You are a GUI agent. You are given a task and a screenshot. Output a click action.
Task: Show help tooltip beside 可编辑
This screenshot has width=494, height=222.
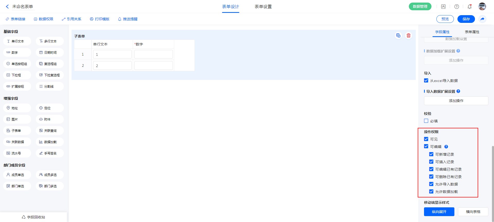pyautogui.click(x=446, y=147)
